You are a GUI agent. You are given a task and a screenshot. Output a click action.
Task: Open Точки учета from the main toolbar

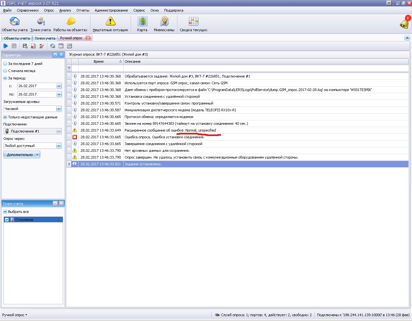point(41,24)
